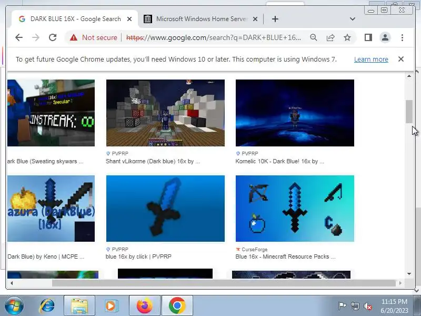Open Windows Media Player from taskbar
The height and width of the screenshot is (316, 421).
point(111,306)
